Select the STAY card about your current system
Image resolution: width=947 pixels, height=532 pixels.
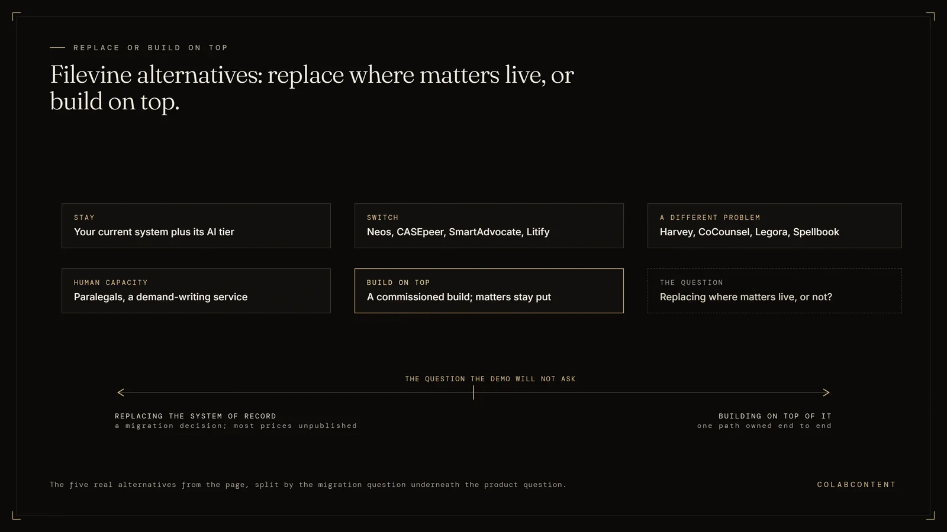coord(196,226)
